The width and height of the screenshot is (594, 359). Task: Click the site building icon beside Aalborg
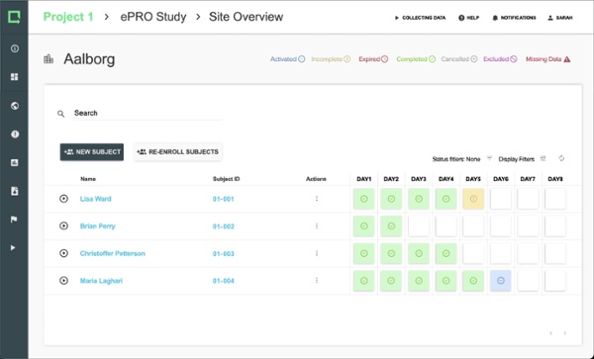[x=49, y=59]
